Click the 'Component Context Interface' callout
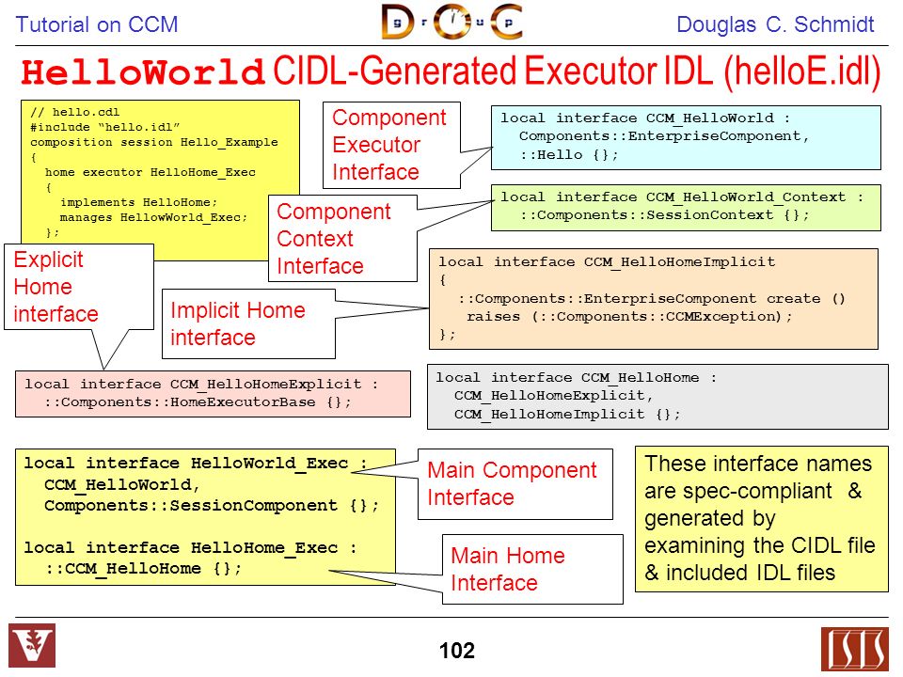 [342, 238]
